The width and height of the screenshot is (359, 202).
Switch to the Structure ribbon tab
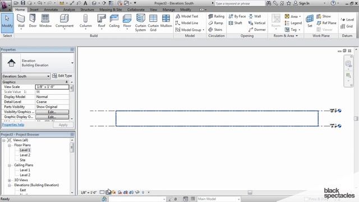tap(87, 10)
